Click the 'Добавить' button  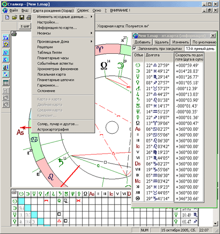[143, 42]
